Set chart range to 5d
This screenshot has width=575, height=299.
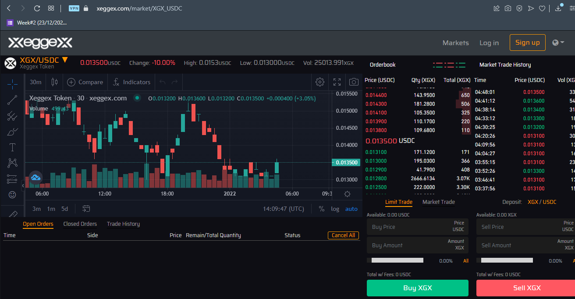64,209
